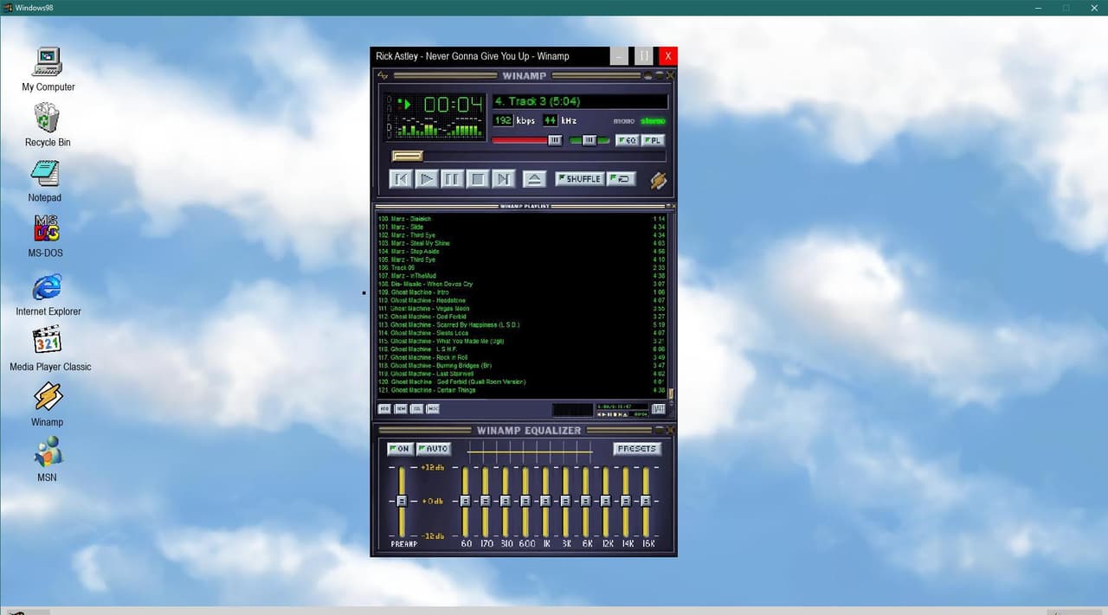Select the Notepad desktop icon

coord(45,180)
